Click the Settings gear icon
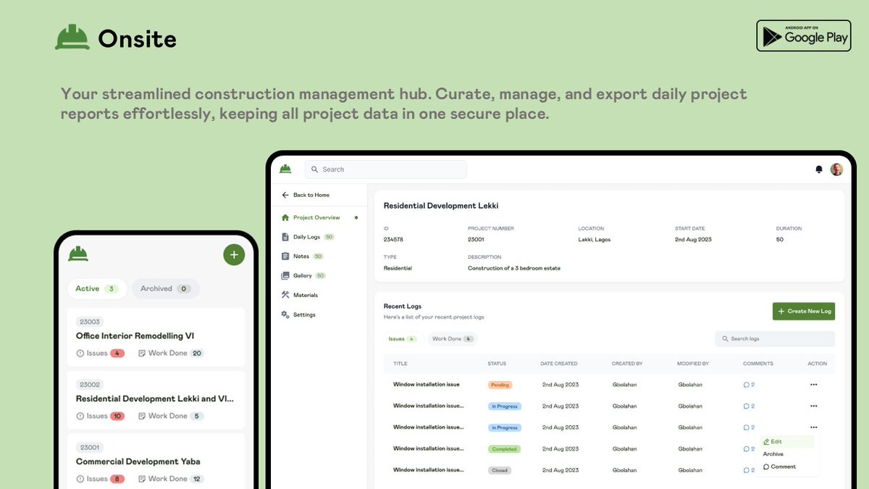Screen dimensions: 869x489 (285, 314)
